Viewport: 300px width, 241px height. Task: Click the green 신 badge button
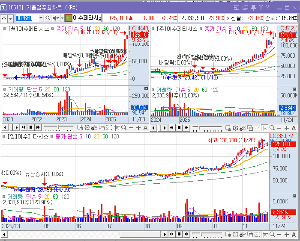coord(68,18)
